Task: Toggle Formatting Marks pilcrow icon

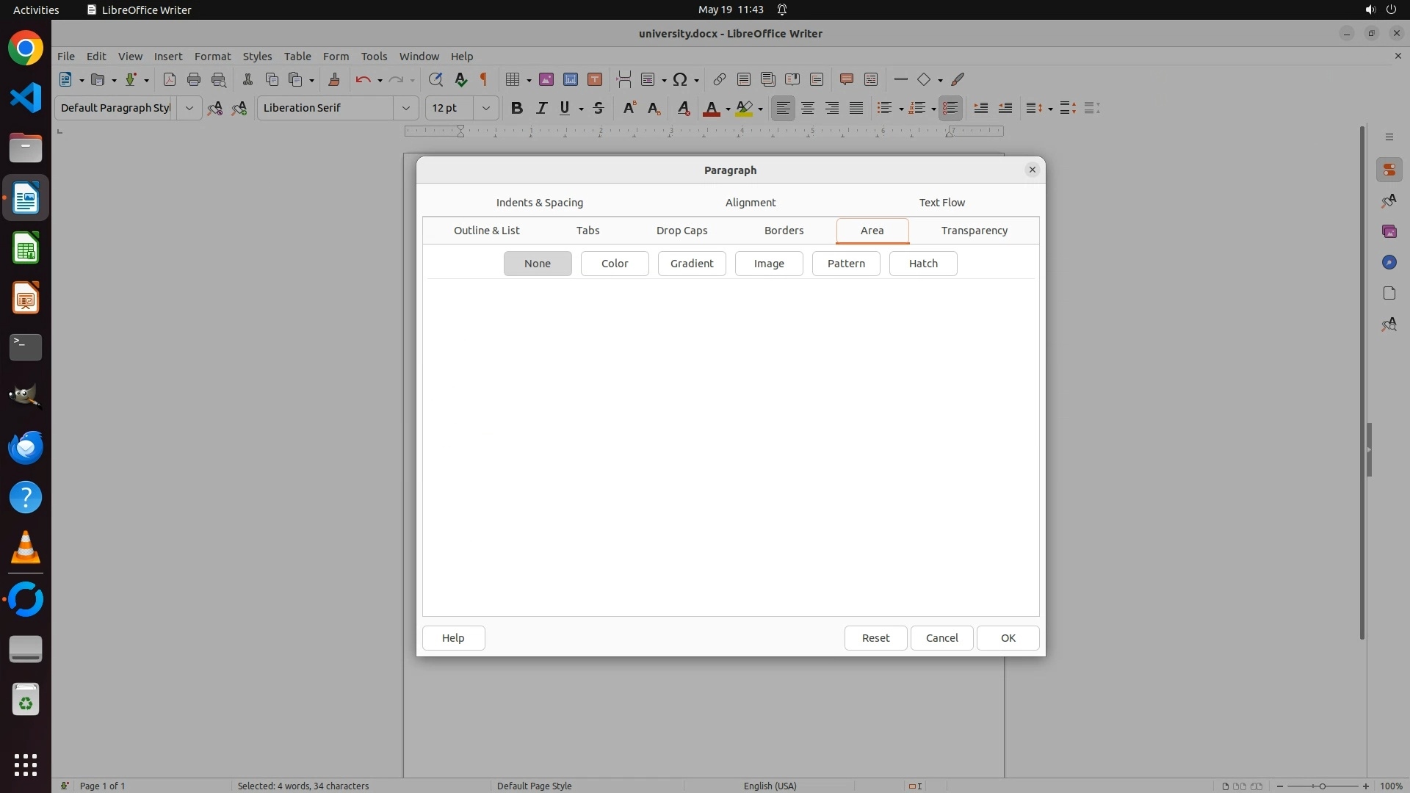Action: 484,79
